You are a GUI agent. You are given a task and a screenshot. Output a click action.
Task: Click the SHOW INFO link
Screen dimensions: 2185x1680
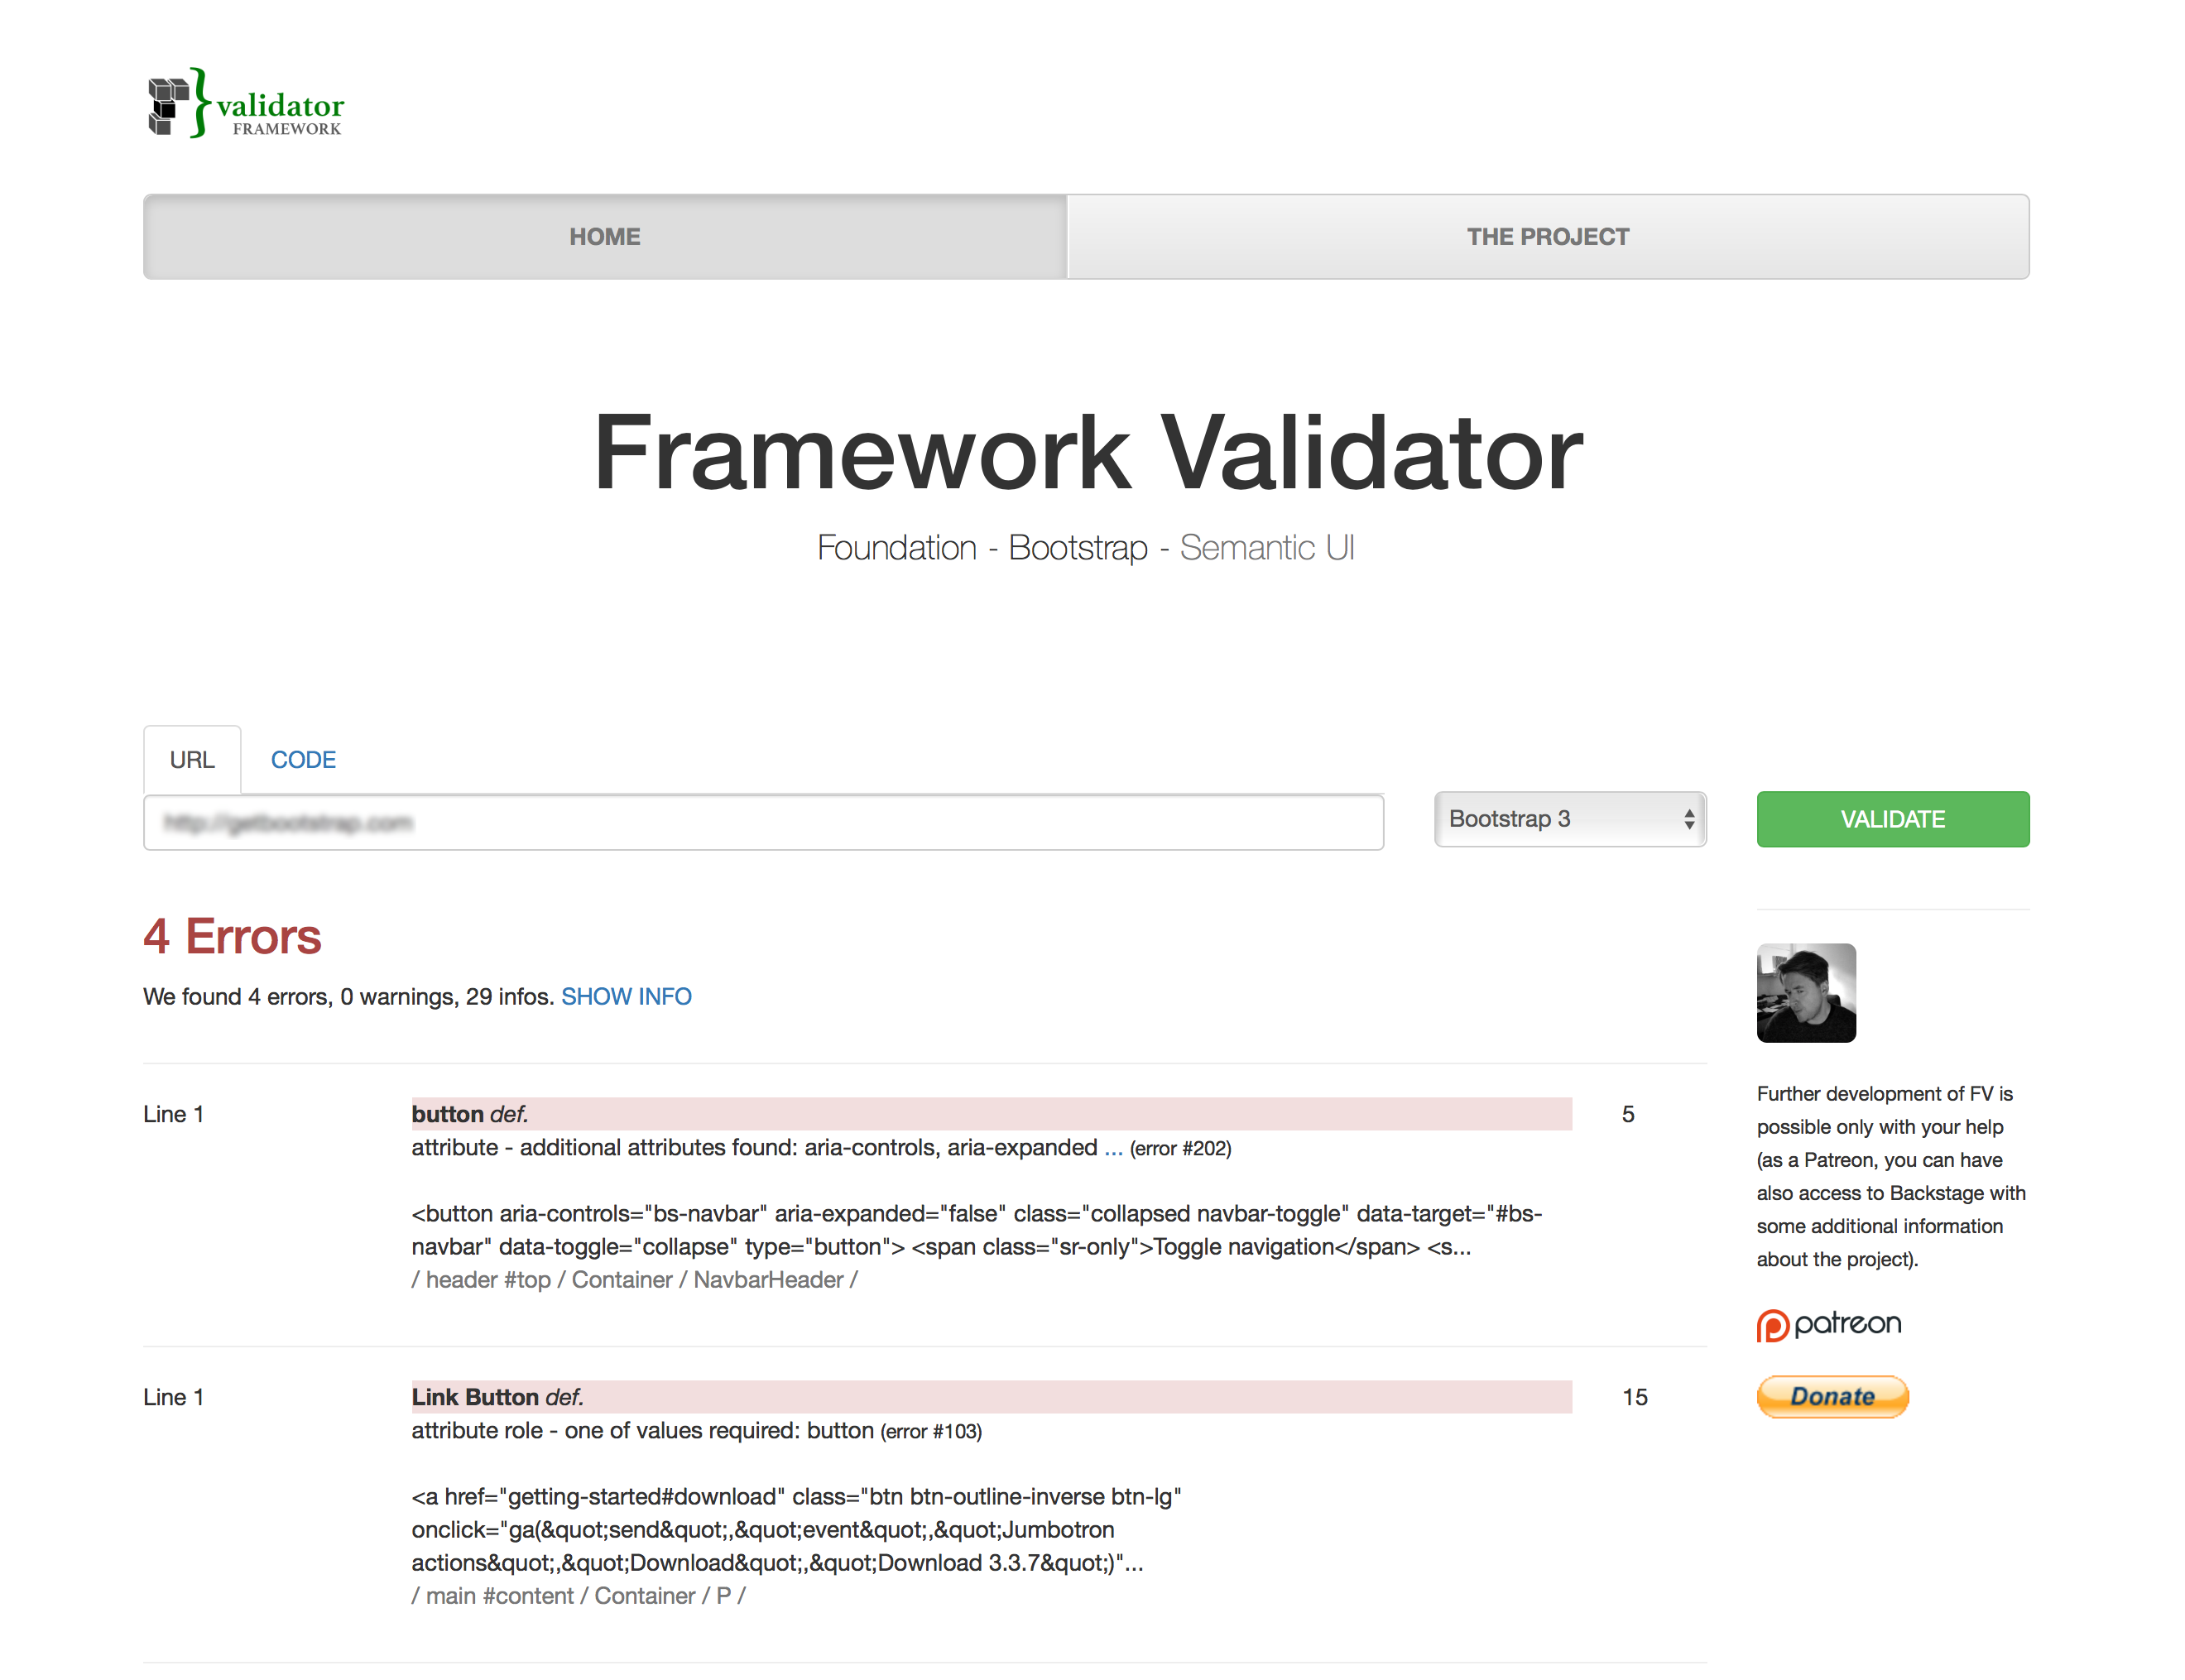click(627, 996)
